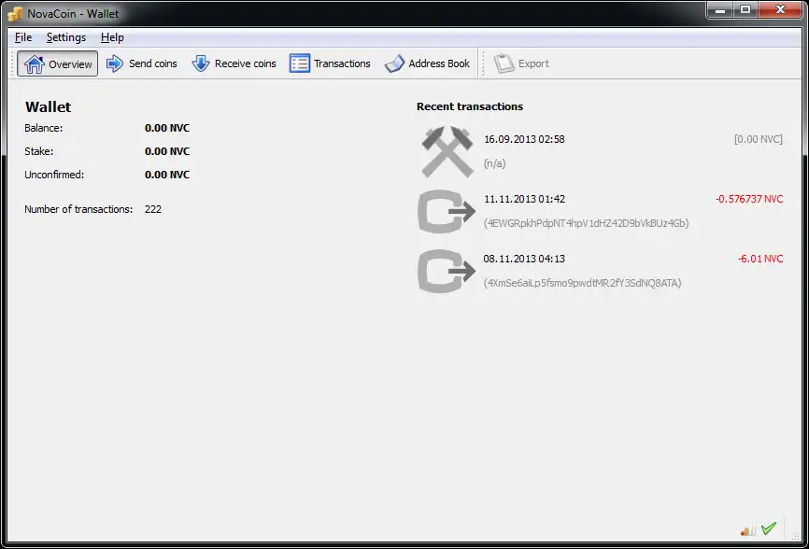The height and width of the screenshot is (549, 809).
Task: Click the Balance 0.00 NVC value
Action: coord(167,128)
